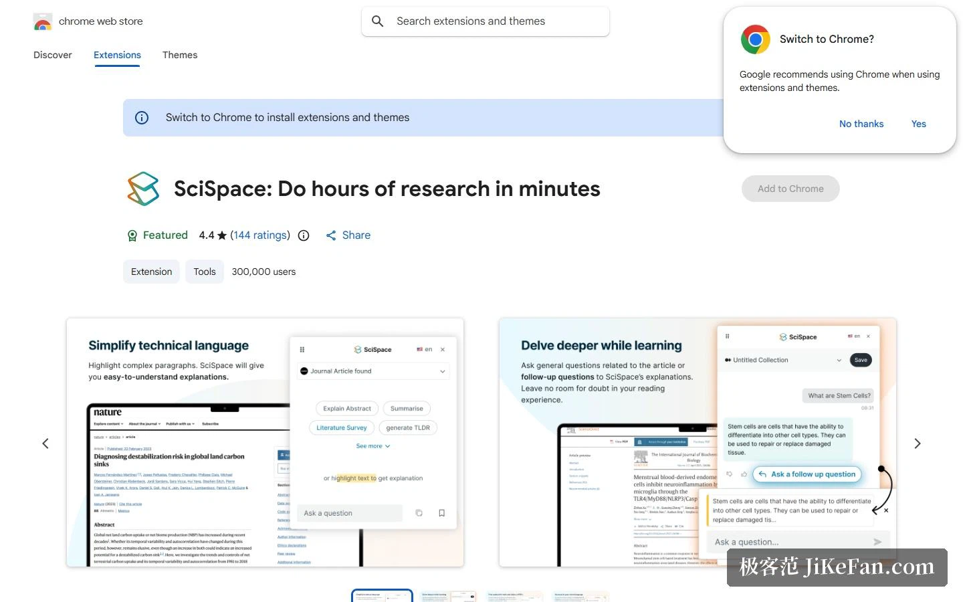Open the Discover tab
Viewport: 963px width, 602px height.
pos(53,55)
